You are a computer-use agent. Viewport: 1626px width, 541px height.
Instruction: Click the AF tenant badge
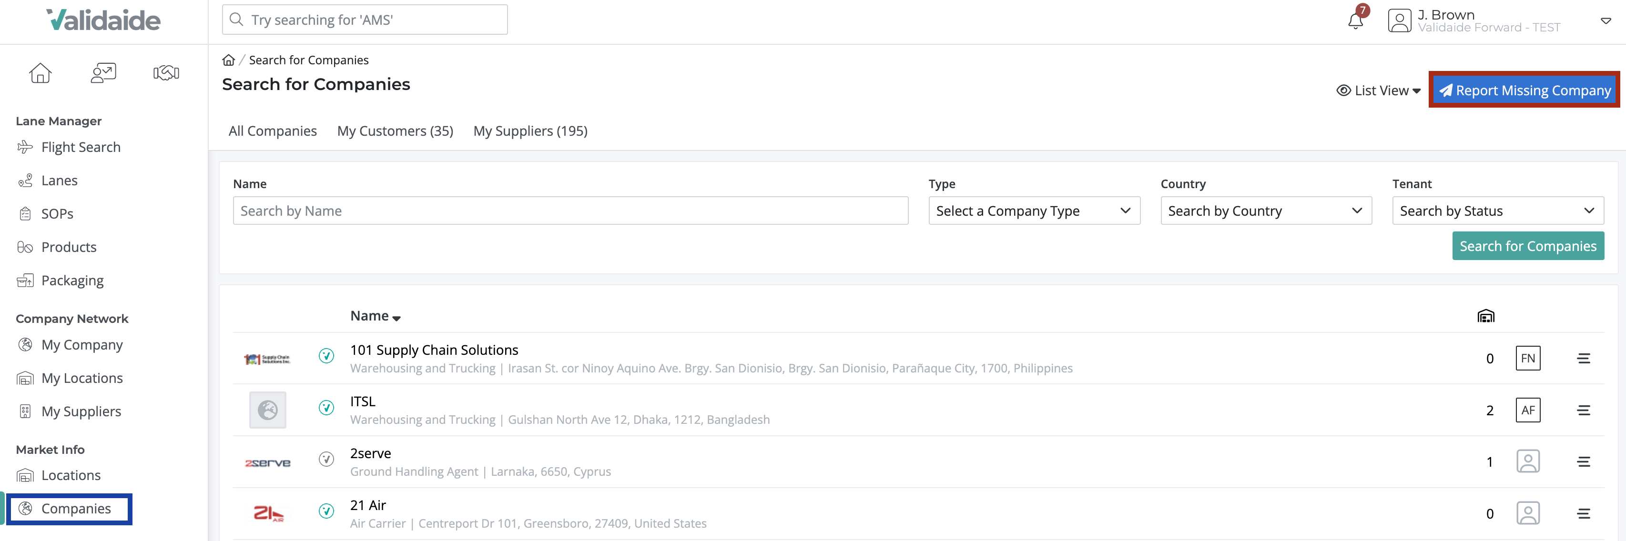(1527, 411)
